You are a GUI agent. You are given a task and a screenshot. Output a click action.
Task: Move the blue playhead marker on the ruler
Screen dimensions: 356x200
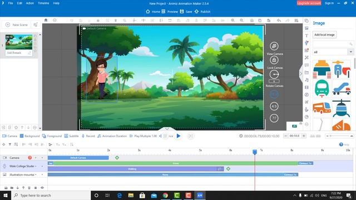(255, 152)
